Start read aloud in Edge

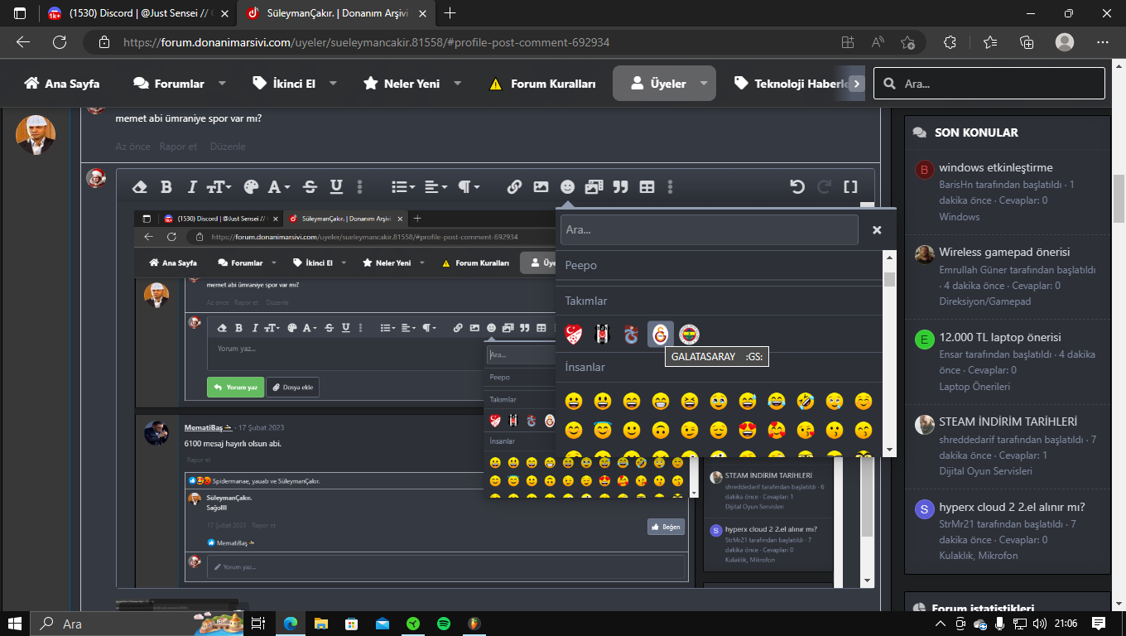(x=878, y=42)
